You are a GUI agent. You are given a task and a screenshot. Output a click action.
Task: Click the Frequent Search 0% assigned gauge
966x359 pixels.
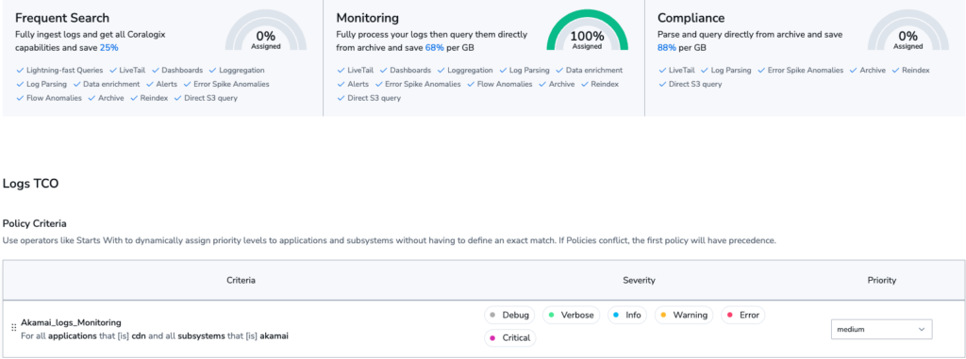[265, 33]
